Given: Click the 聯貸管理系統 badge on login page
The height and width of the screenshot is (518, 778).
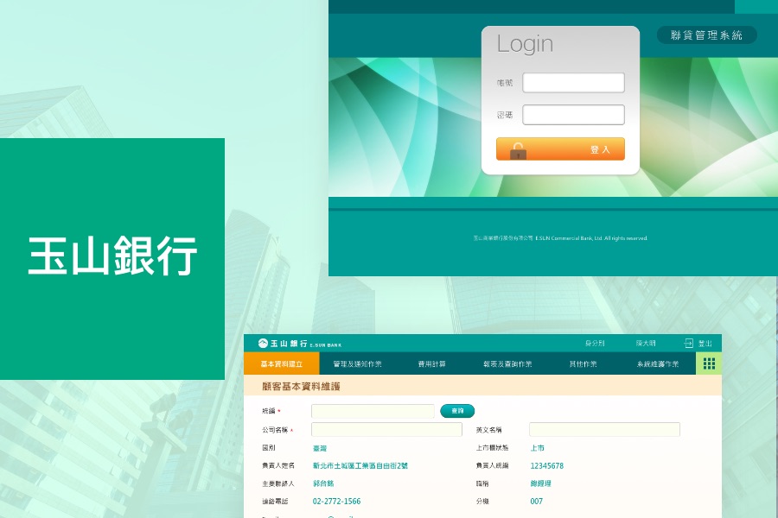Looking at the screenshot, I should (x=706, y=35).
